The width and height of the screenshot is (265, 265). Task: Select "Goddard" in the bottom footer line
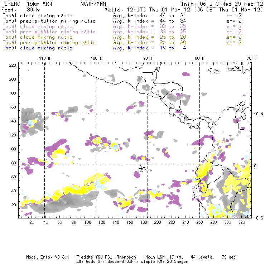[x=116, y=262]
